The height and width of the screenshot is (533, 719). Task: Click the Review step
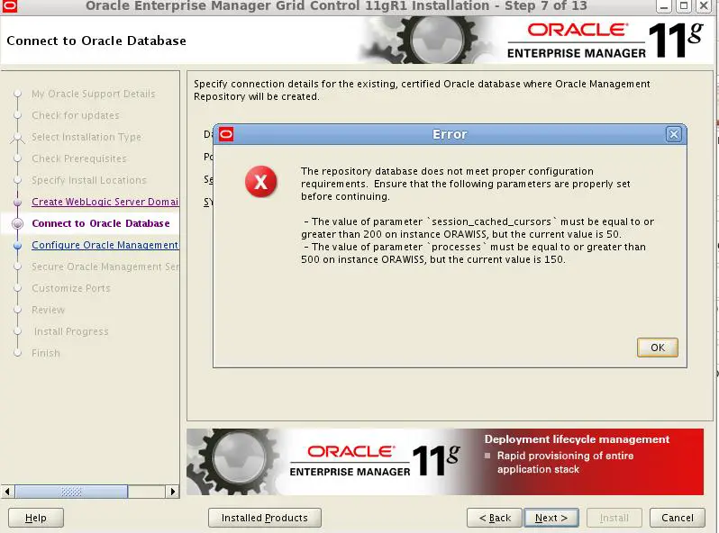(48, 310)
